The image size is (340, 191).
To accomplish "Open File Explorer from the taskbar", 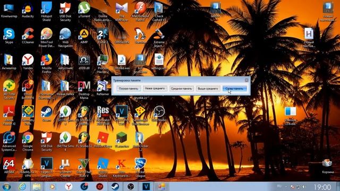I will pyautogui.click(x=37, y=187).
